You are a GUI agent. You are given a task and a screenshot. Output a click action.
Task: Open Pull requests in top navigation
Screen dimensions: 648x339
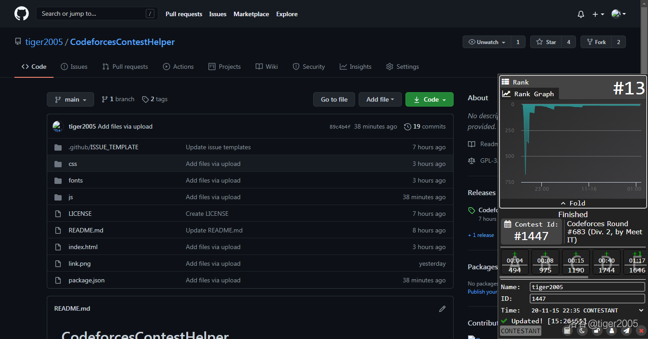point(184,14)
